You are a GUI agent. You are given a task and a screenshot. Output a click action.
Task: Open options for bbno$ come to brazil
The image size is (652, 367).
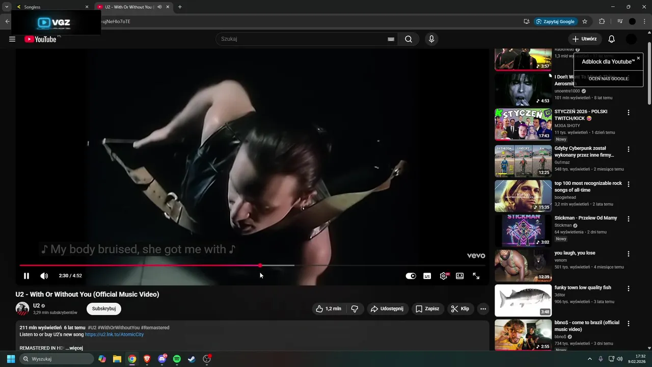629,324
